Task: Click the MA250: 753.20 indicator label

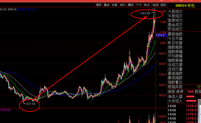Action: [x=27, y=9]
